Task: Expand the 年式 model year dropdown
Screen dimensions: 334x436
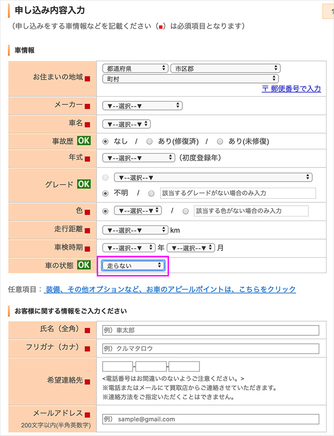Action: coord(139,158)
